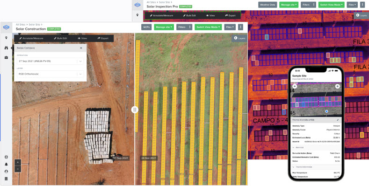Click the Weather Data button
The height and width of the screenshot is (186, 369).
click(268, 5)
